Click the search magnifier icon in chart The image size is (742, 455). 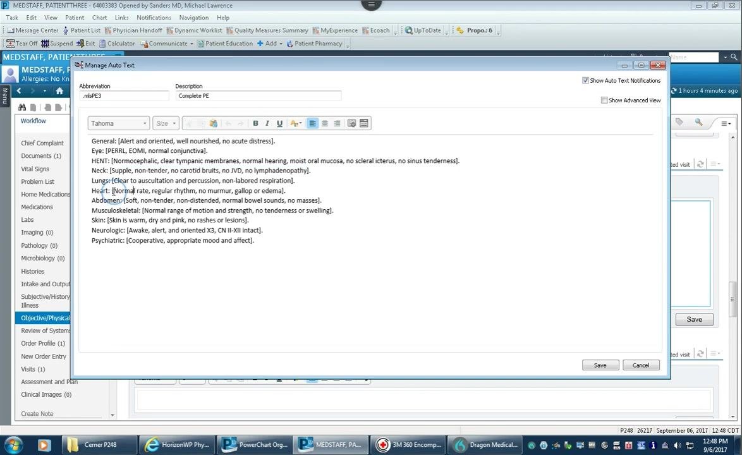[698, 122]
